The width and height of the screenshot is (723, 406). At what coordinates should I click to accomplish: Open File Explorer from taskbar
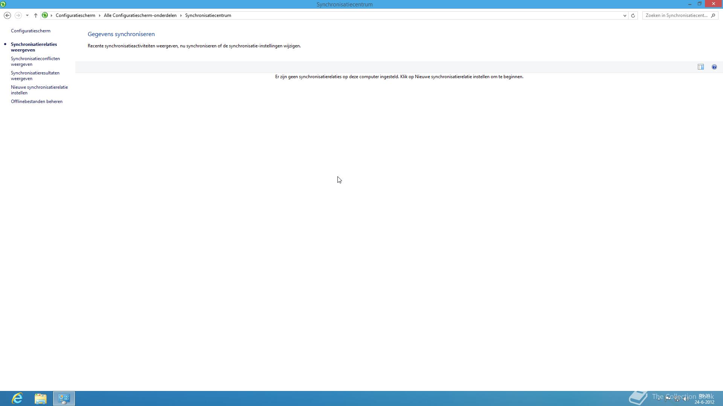[x=41, y=398]
